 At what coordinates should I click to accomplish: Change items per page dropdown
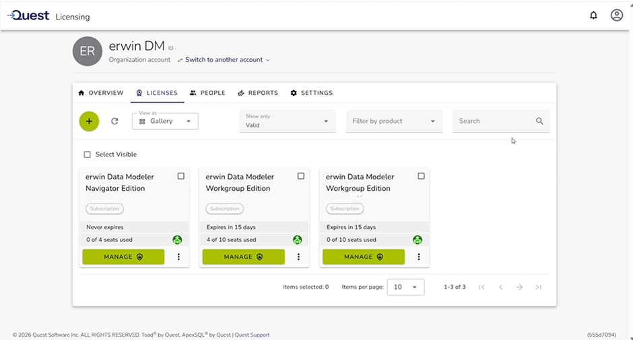[405, 287]
